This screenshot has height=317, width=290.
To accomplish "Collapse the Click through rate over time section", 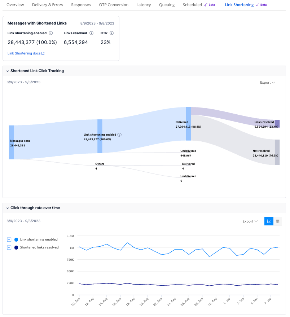I will 8,208.
